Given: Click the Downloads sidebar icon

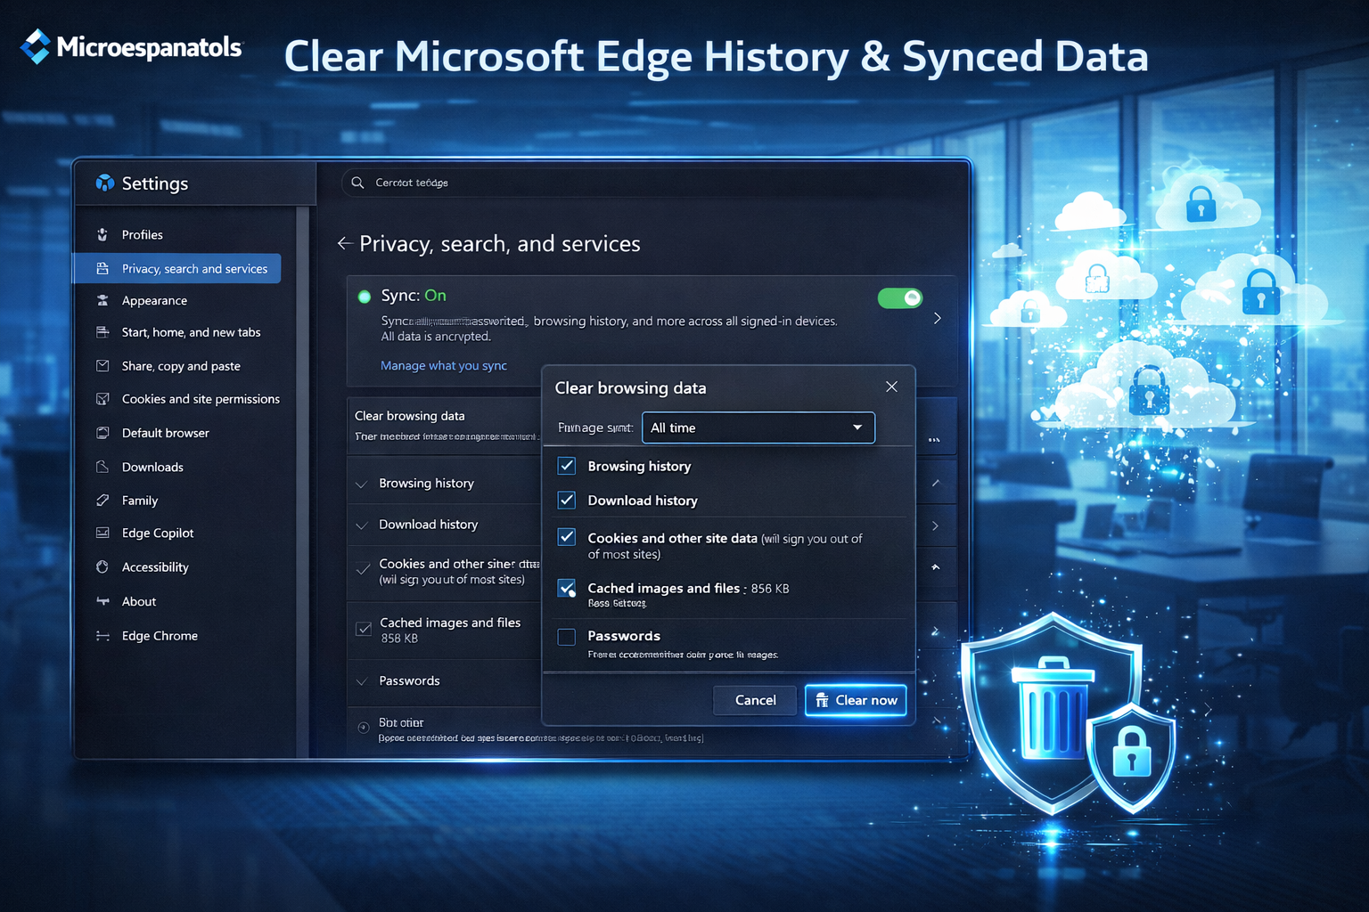Looking at the screenshot, I should [x=102, y=467].
